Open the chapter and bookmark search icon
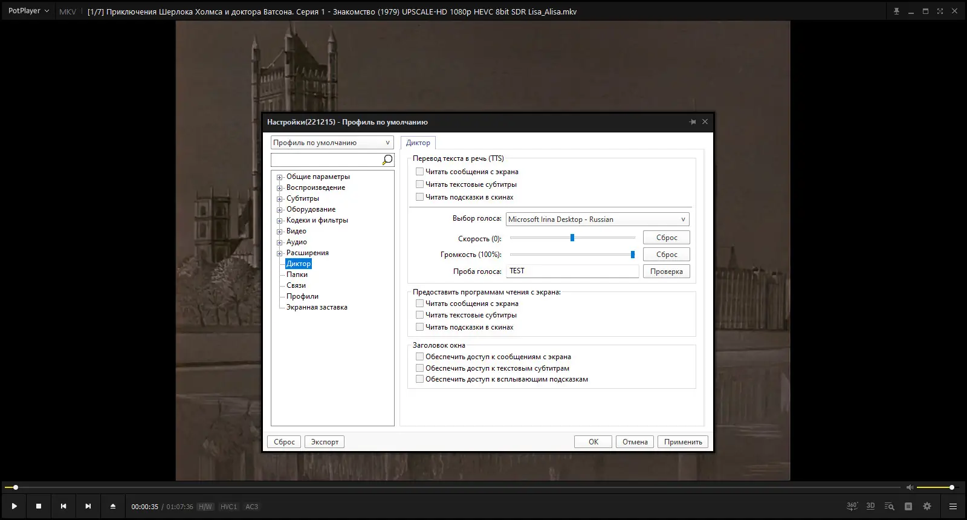This screenshot has height=520, width=967. pos(890,506)
